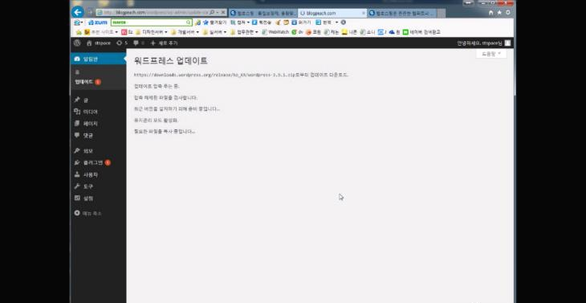Viewport: 586px width, 303px height.
Task: Switch to the first browser tab
Action: point(262,13)
